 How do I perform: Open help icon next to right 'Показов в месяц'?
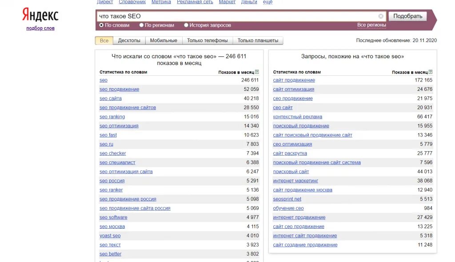click(430, 72)
